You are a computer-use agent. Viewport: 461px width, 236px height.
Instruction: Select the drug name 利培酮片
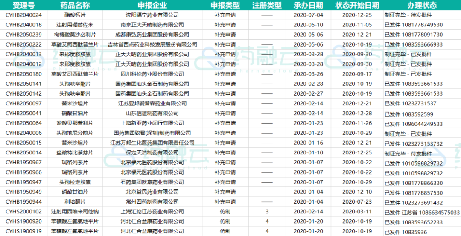pyautogui.click(x=75, y=202)
